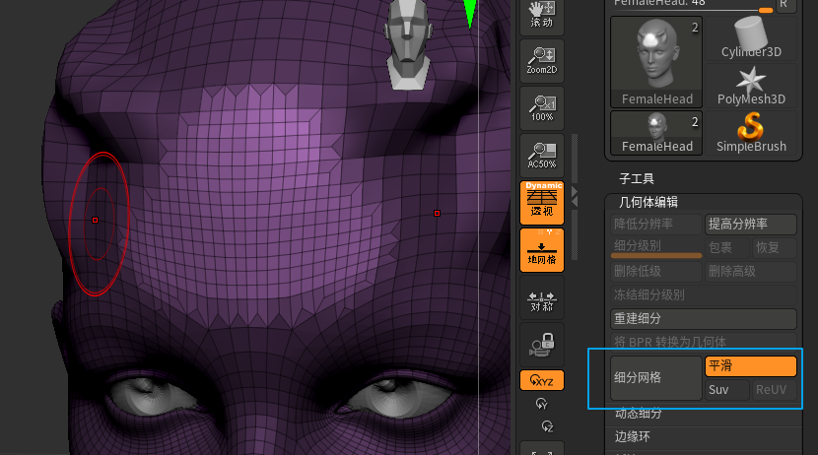Click the AC50% antialiased half-size icon
This screenshot has width=818, height=455.
click(541, 155)
